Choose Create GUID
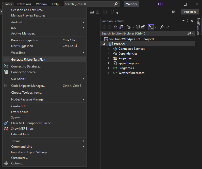 click(x=44, y=106)
